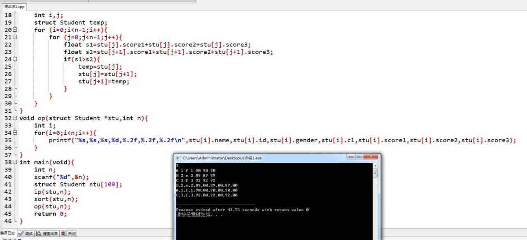Screen dimensions: 527x240
Task: Click the console window minimize button
Action: (x=351, y=157)
